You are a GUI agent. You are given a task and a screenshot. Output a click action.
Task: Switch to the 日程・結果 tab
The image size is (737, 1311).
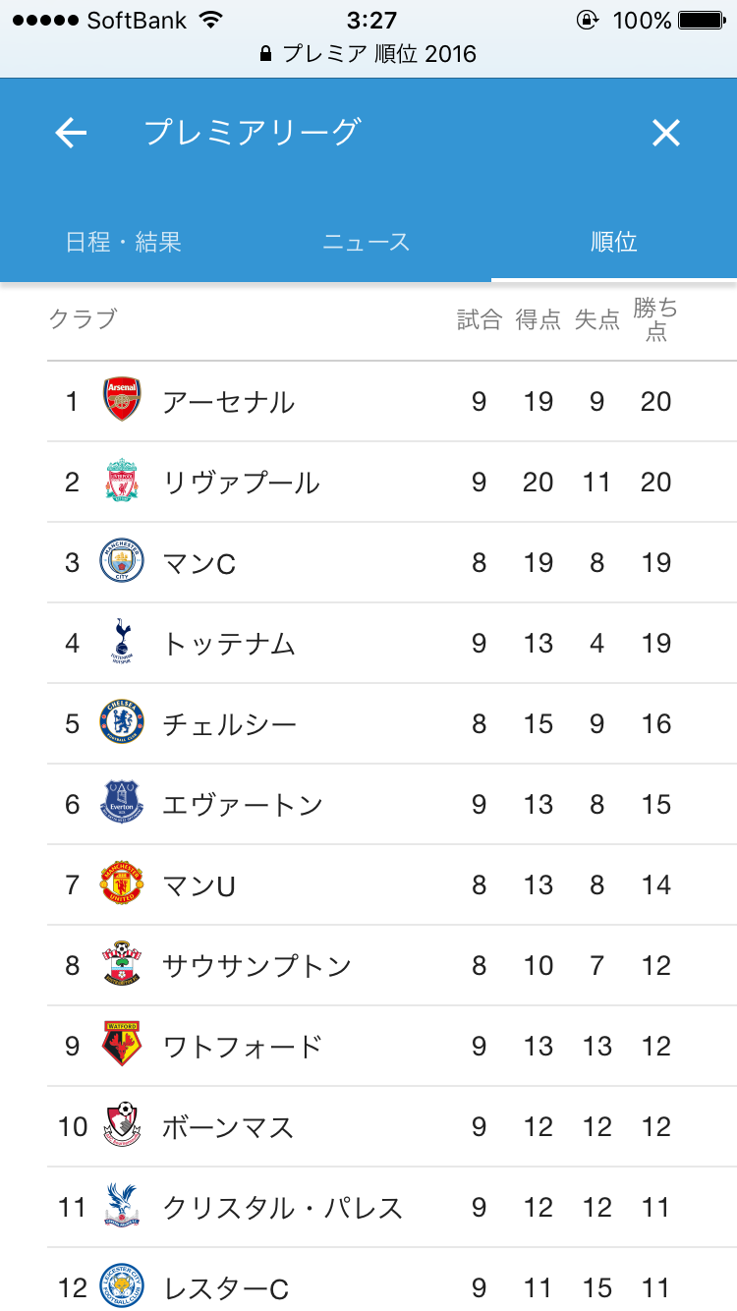pos(124,242)
